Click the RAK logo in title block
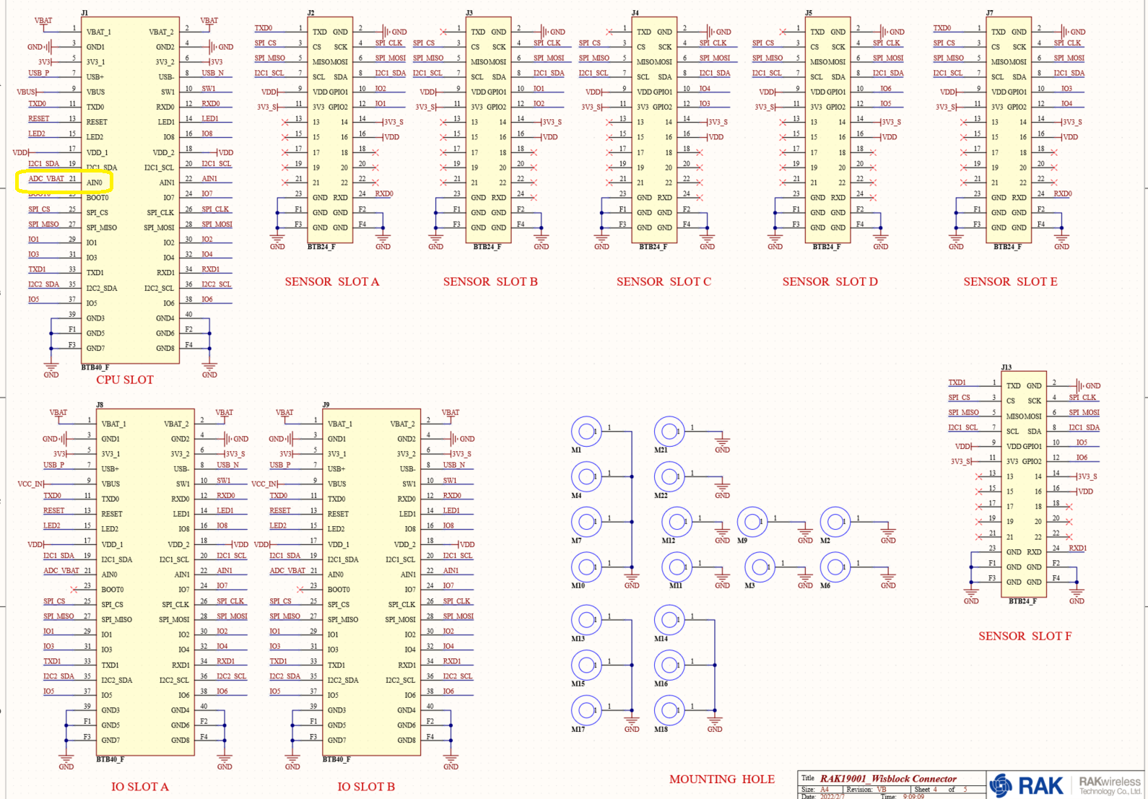The width and height of the screenshot is (1148, 799). click(1027, 785)
